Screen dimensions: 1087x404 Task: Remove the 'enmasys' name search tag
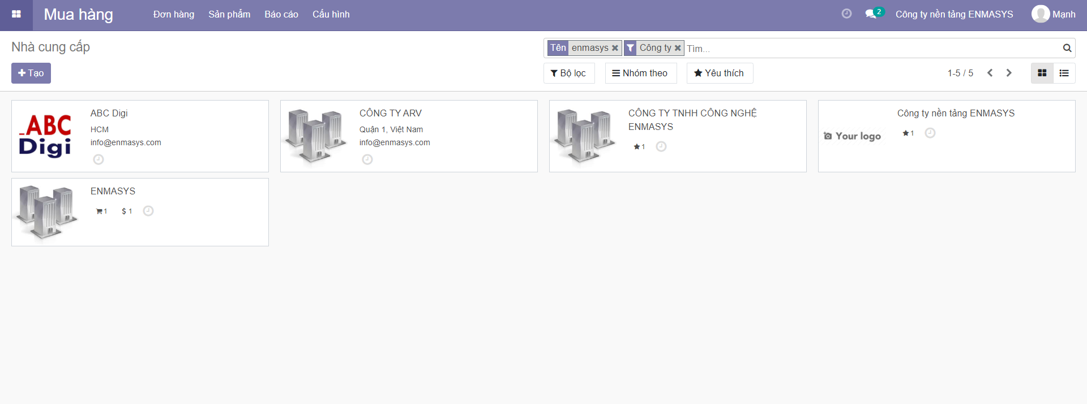(615, 48)
